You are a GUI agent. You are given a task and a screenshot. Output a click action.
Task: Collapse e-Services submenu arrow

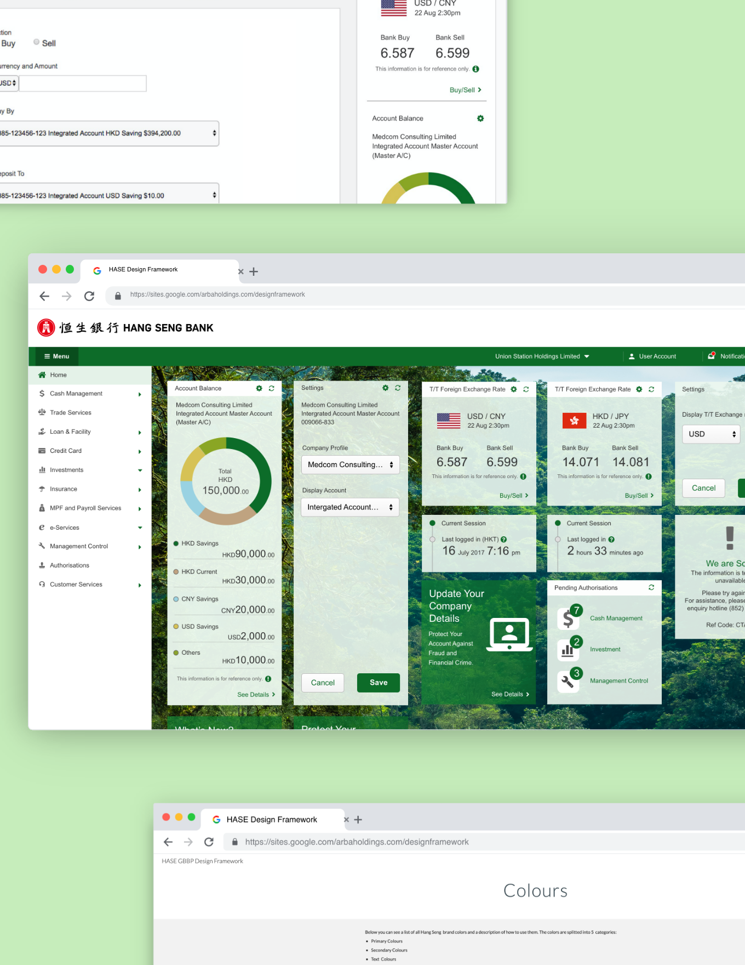coord(140,528)
